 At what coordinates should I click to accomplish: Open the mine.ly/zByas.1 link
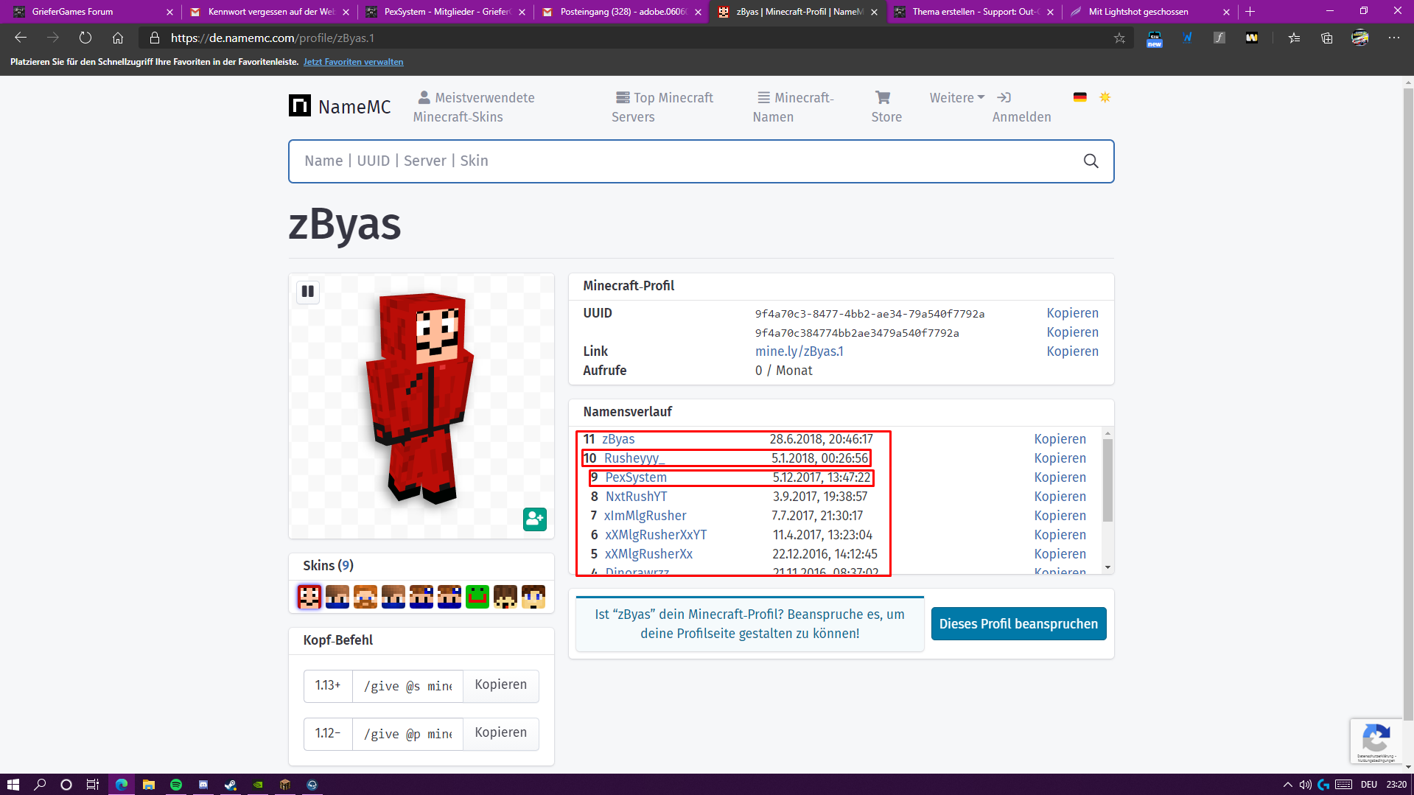(x=799, y=351)
